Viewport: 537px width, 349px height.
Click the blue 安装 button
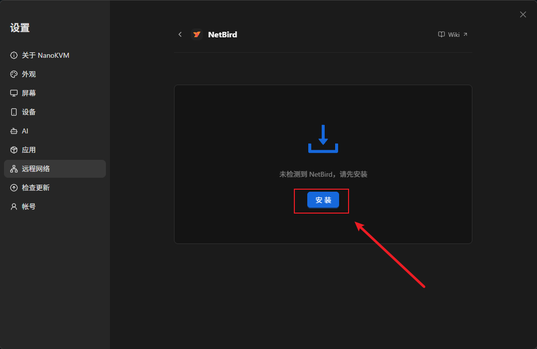click(x=323, y=200)
